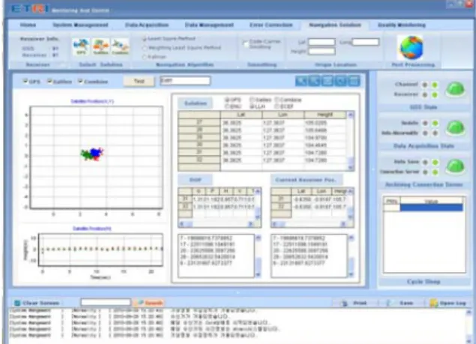
Task: Toggle the Combine checkbox above the chart
Action: [80, 81]
